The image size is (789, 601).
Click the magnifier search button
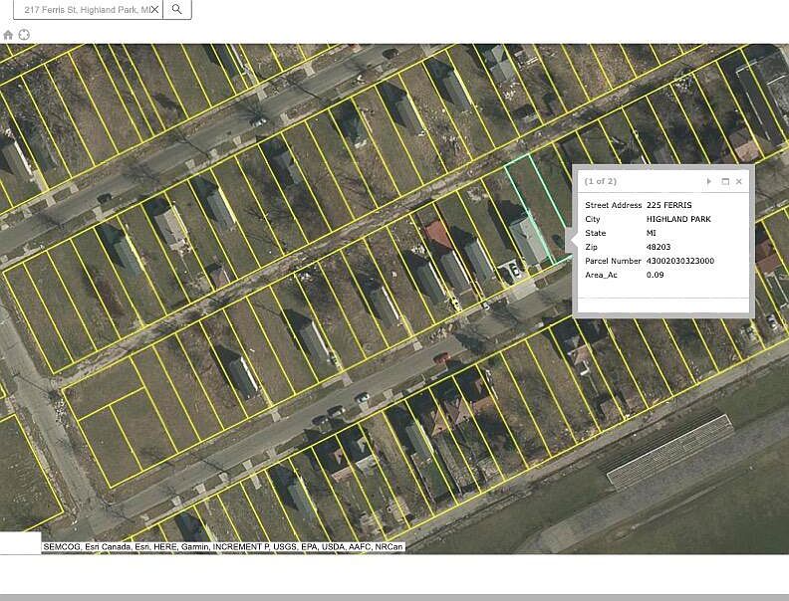pyautogui.click(x=177, y=9)
